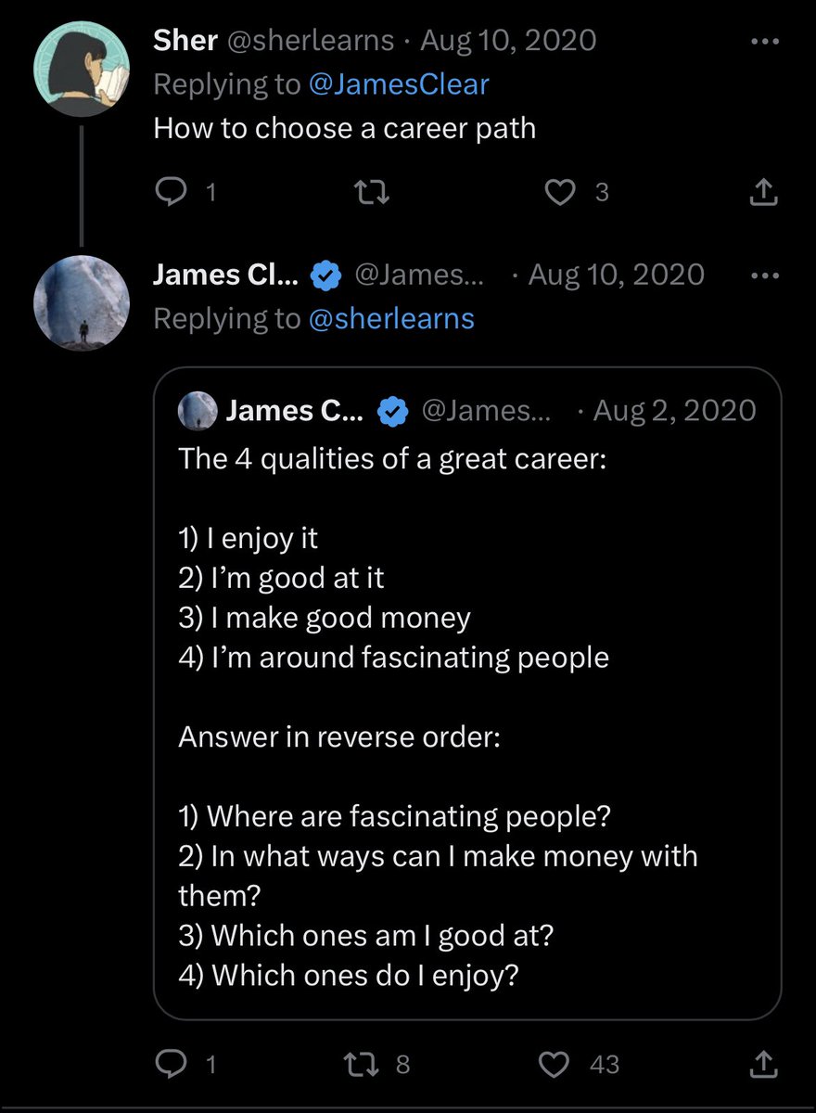
Task: Open more options on Sher's tweet
Action: 762,41
